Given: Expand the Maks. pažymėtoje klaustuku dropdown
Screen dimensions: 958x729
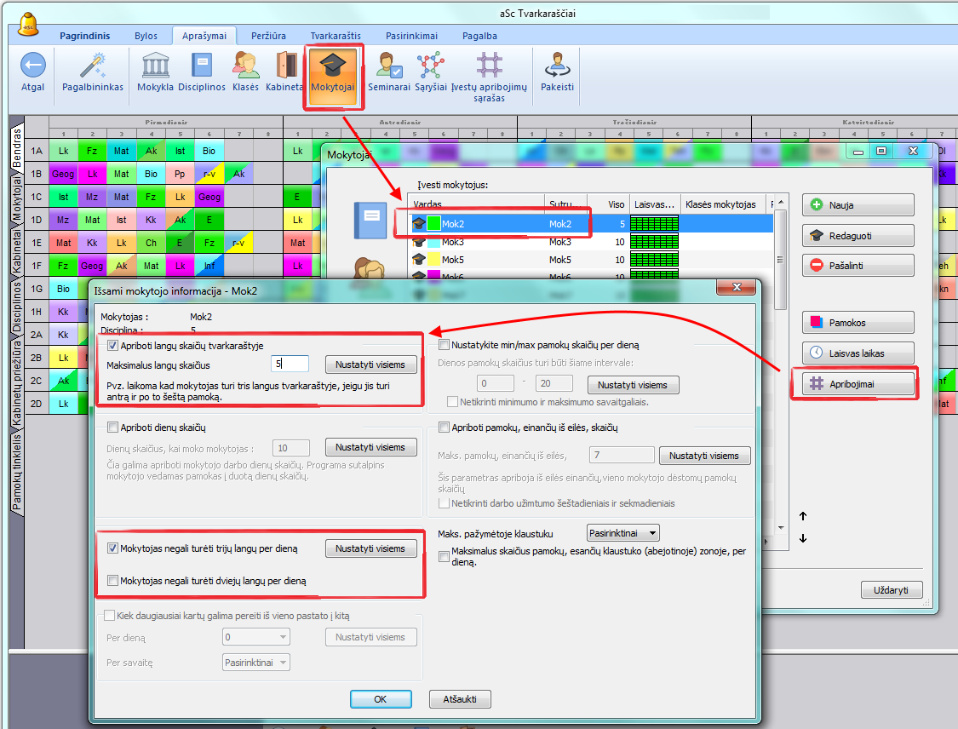Looking at the screenshot, I should [623, 533].
